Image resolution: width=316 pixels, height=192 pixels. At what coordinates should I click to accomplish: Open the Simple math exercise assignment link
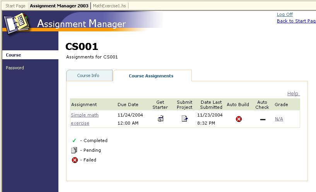click(84, 115)
